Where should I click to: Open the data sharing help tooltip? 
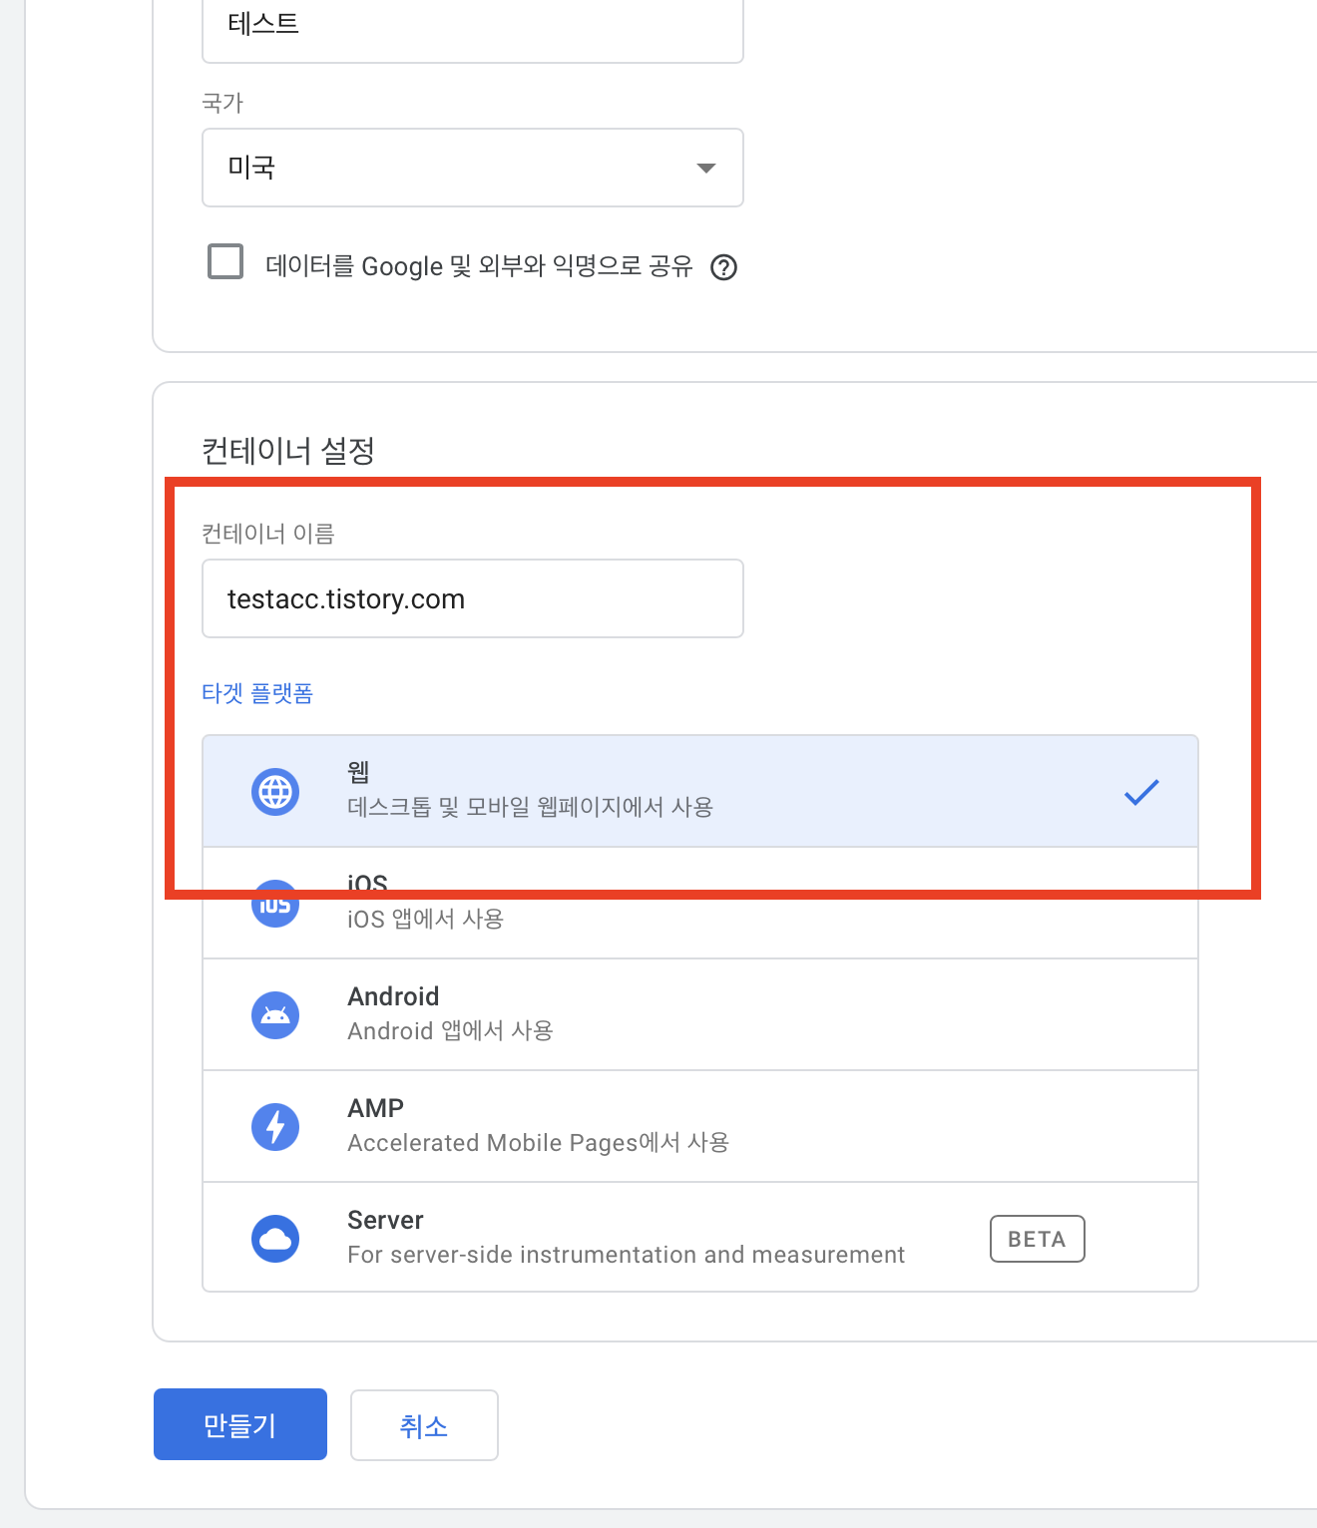724,267
